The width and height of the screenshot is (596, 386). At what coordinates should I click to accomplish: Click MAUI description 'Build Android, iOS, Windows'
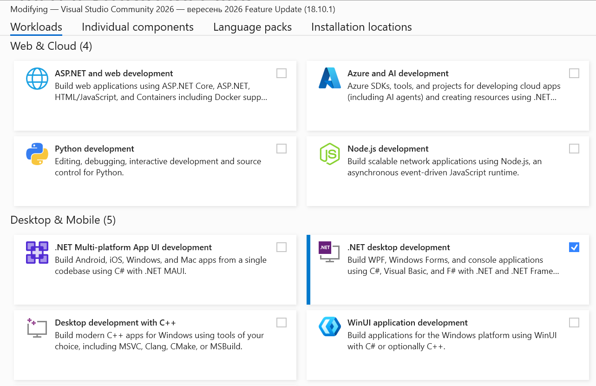coord(161,266)
